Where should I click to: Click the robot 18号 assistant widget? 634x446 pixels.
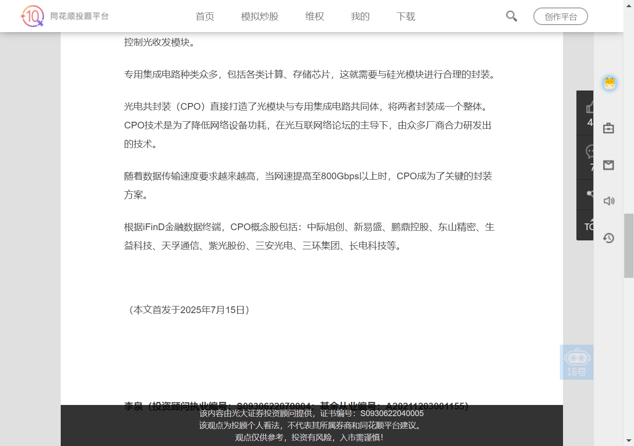pos(577,362)
